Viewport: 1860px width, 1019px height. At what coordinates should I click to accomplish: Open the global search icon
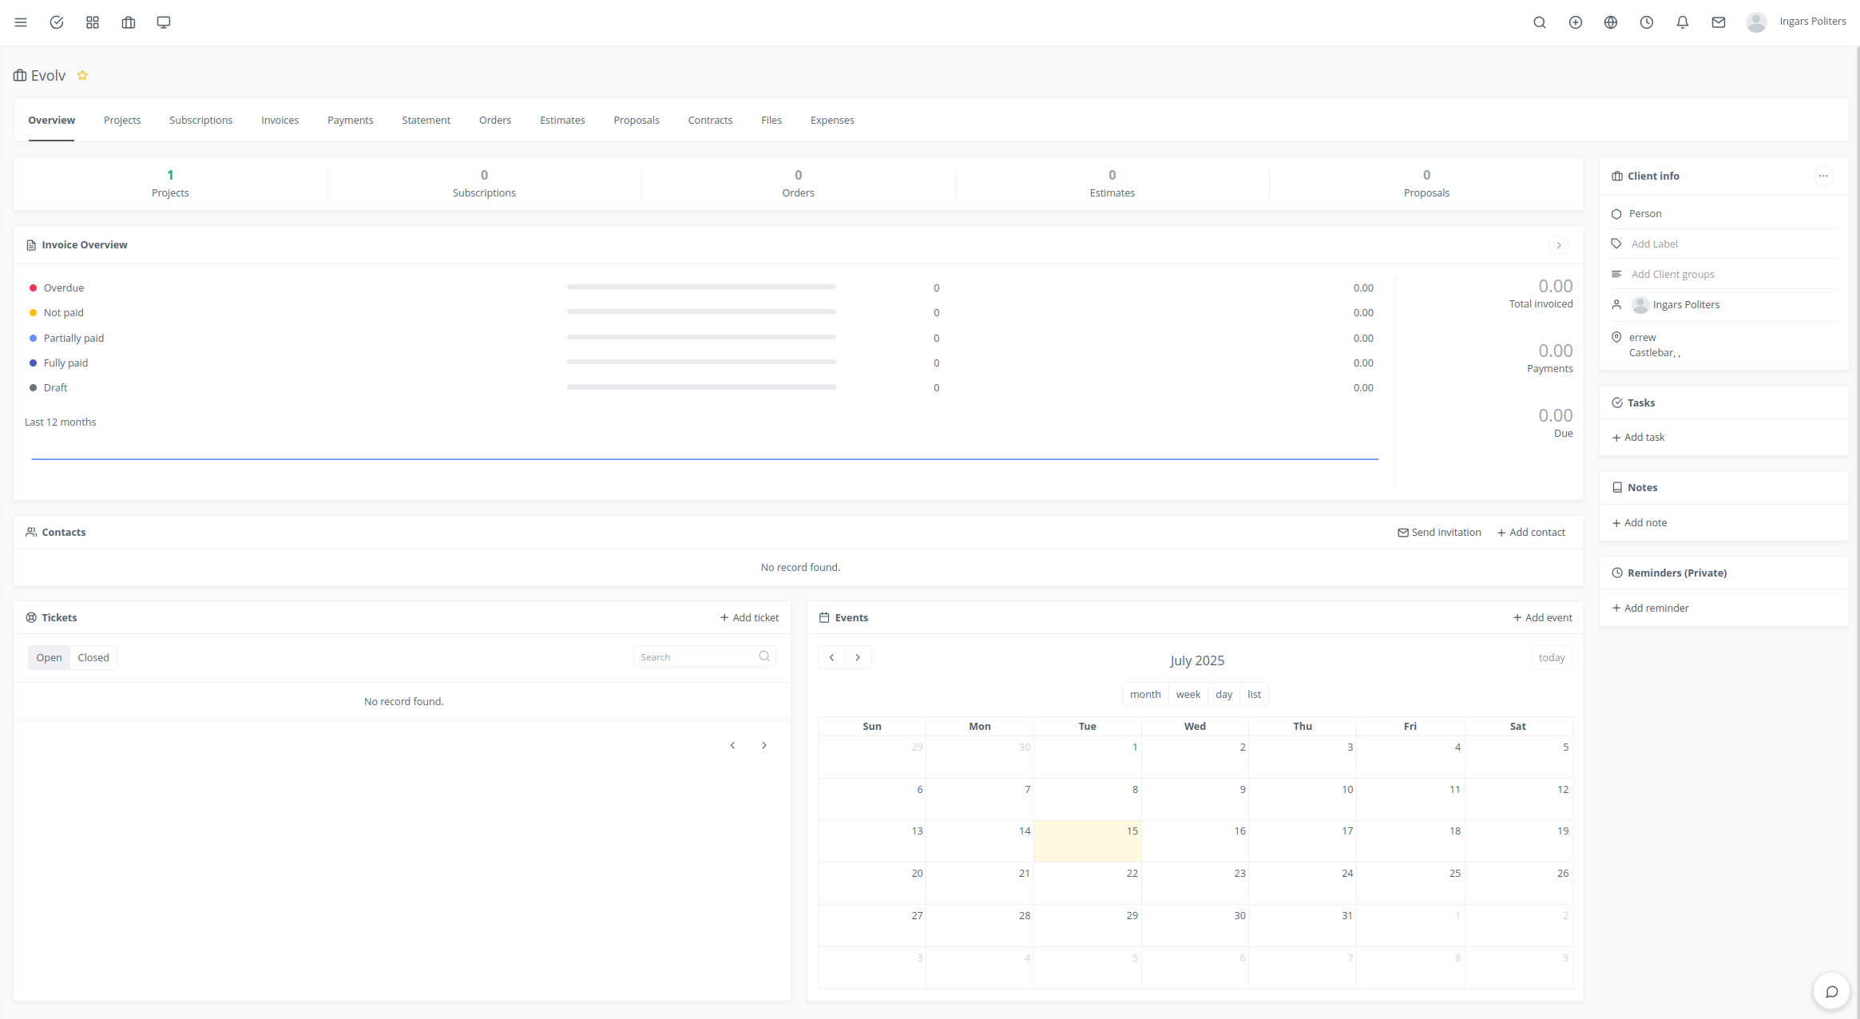point(1539,22)
